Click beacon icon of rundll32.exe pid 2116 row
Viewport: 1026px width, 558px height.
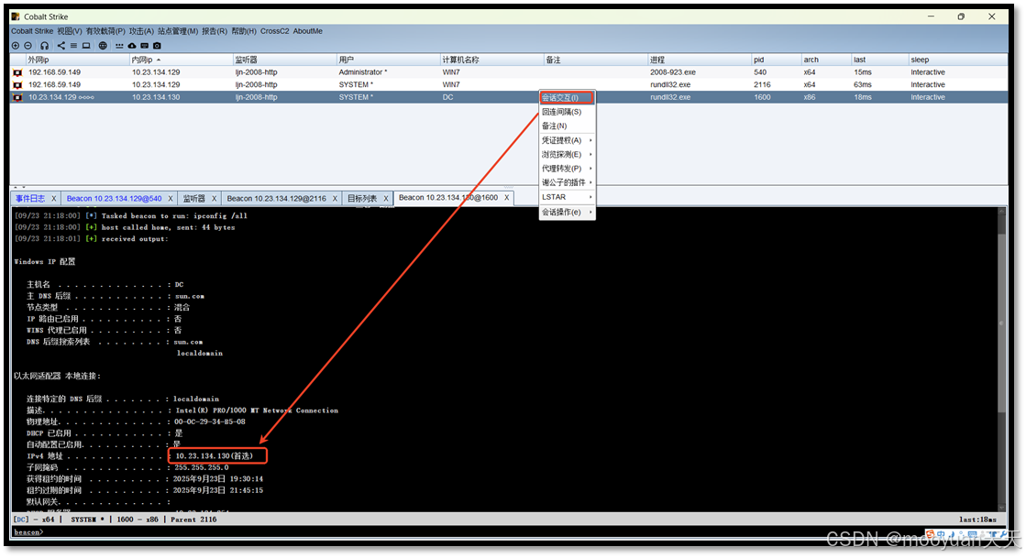tap(17, 85)
